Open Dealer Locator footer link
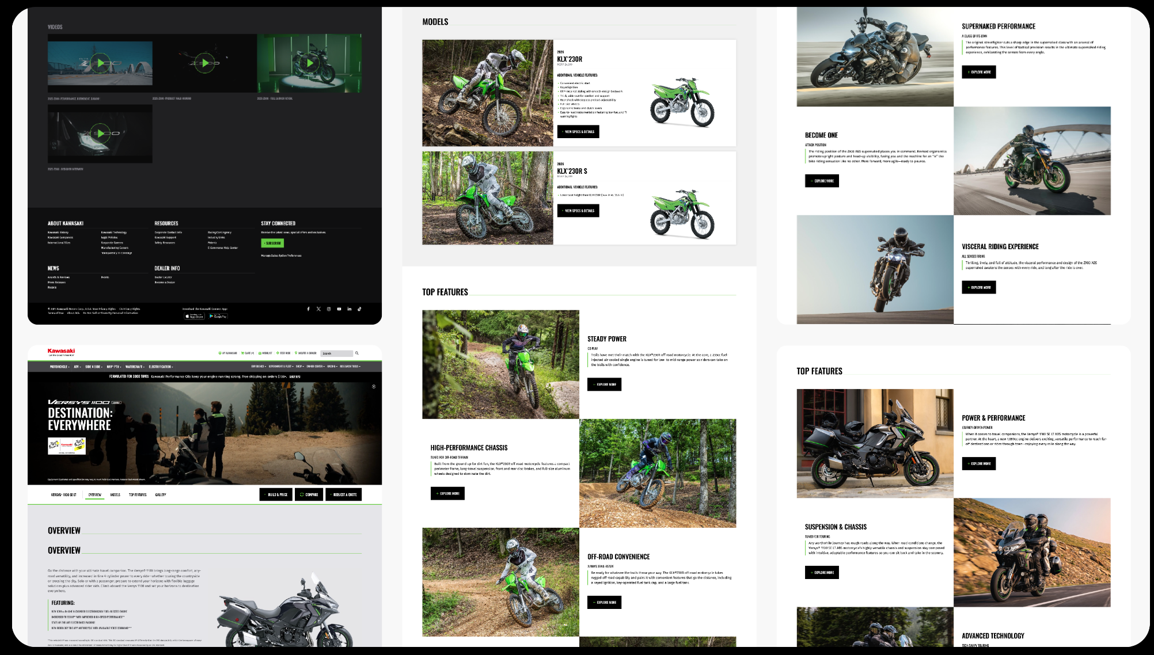This screenshot has width=1154, height=655. click(x=164, y=277)
